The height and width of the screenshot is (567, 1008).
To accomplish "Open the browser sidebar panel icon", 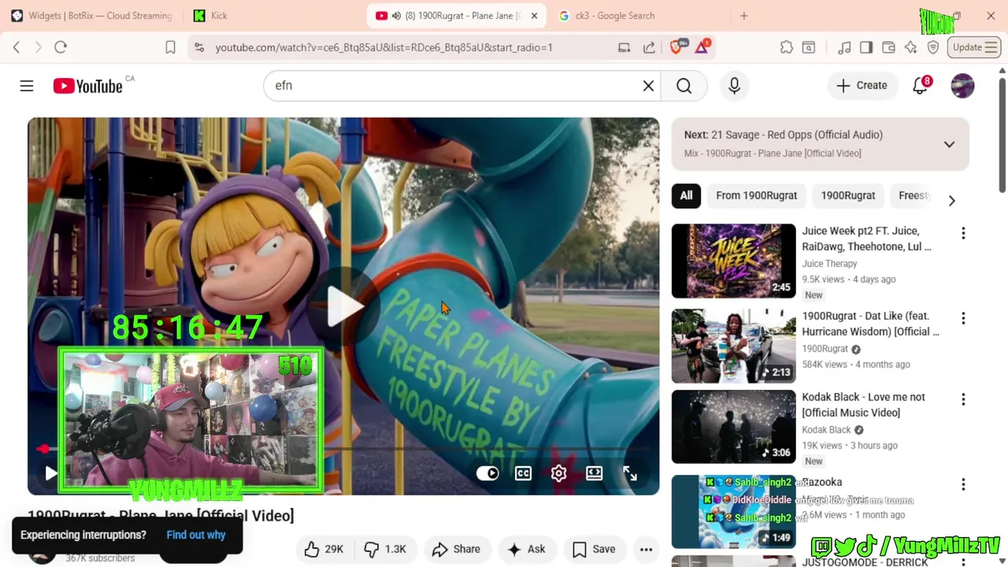I will tap(866, 47).
